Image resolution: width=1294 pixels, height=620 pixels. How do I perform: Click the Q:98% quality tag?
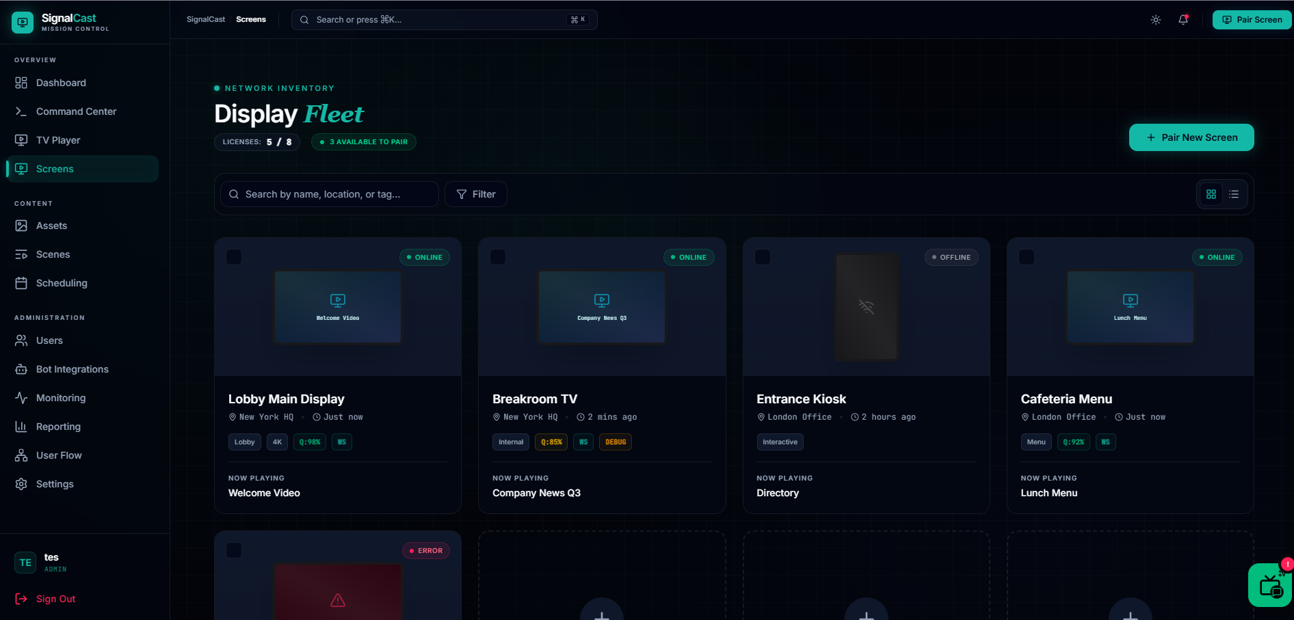pyautogui.click(x=310, y=442)
